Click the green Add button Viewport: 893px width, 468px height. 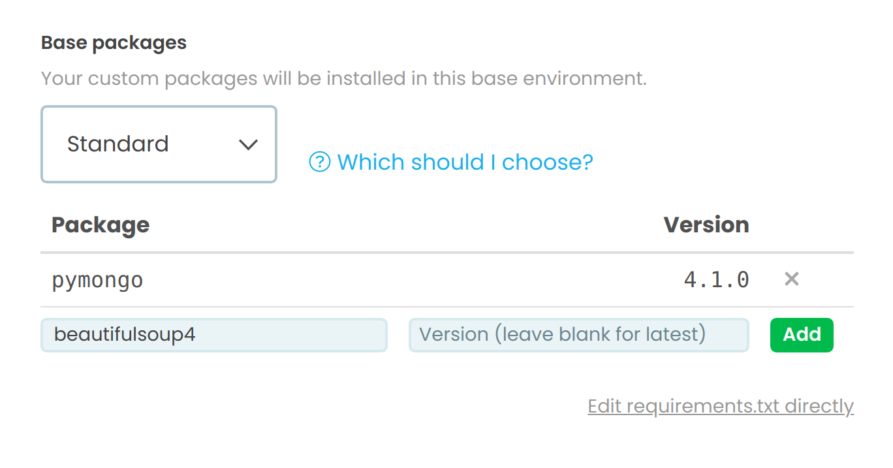(802, 334)
